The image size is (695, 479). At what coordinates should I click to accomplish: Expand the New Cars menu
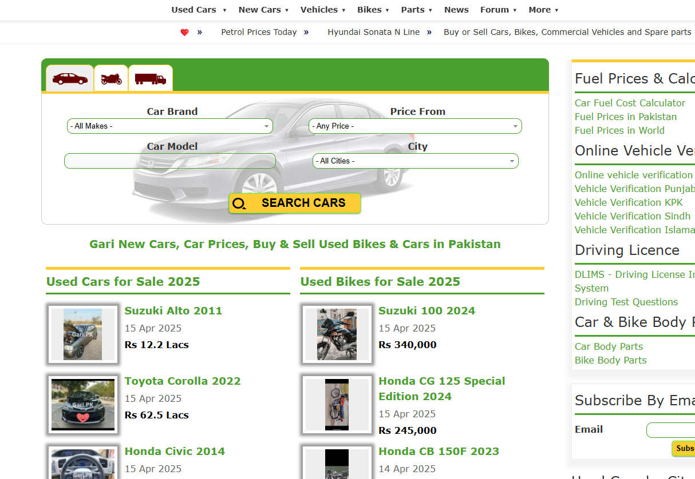click(263, 10)
